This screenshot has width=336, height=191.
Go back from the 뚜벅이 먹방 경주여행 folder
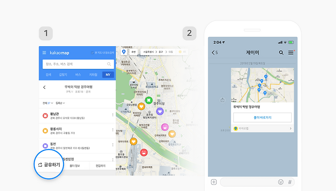click(x=44, y=87)
